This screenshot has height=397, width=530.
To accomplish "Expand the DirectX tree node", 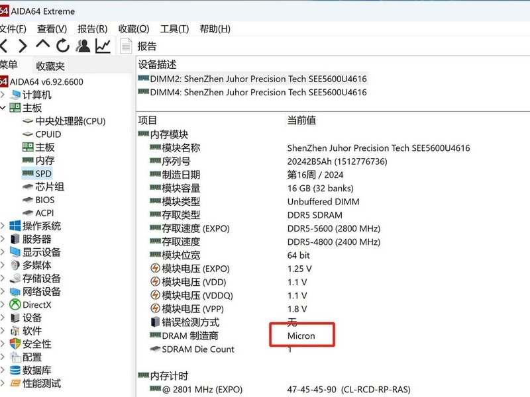I will point(3,304).
